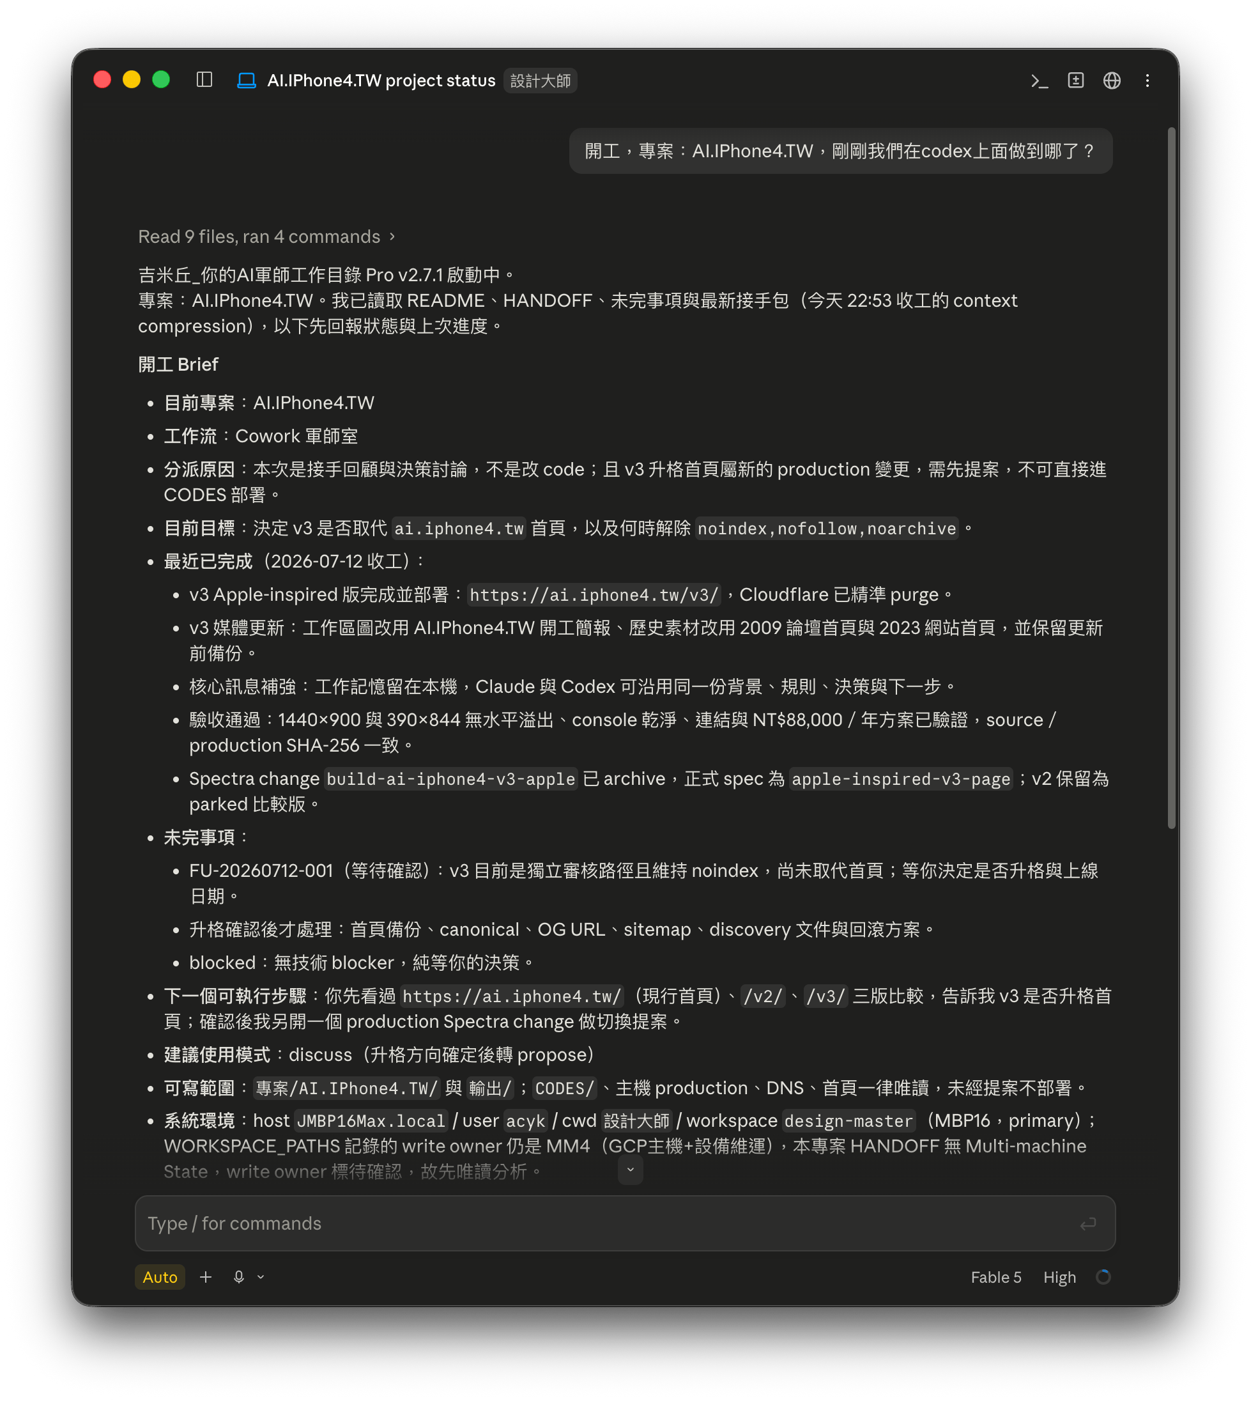Expand the microphone options chevron
1251x1401 pixels.
(261, 1276)
